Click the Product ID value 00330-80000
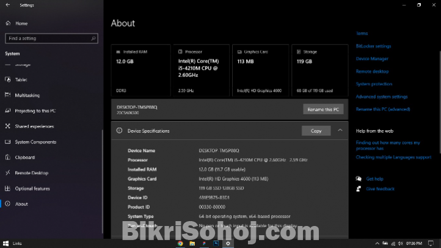The width and height of the screenshot is (441, 248). point(212,207)
